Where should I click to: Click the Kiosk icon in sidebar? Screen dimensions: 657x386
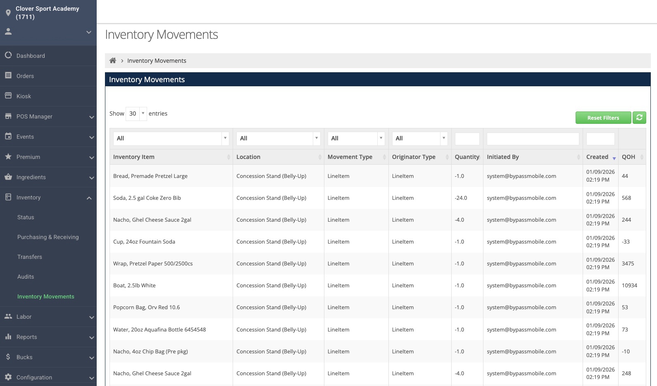pos(8,96)
